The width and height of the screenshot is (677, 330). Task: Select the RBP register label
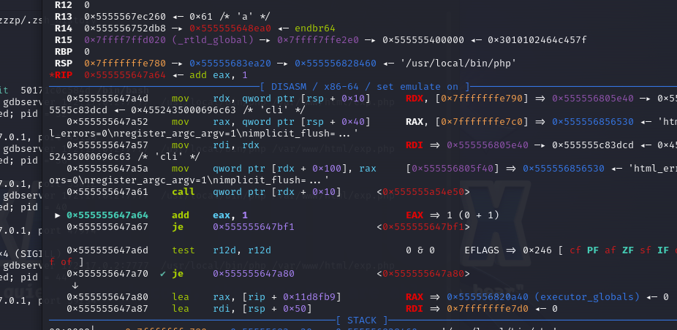tap(64, 51)
